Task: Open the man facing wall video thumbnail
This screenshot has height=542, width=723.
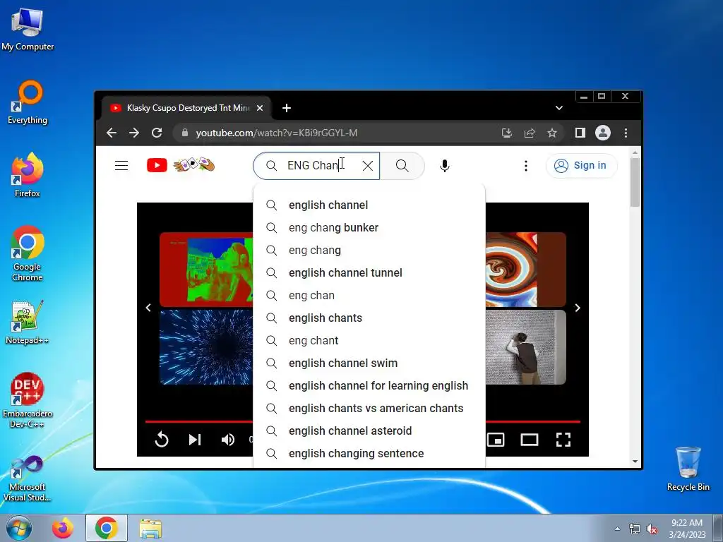Action: pyautogui.click(x=525, y=347)
